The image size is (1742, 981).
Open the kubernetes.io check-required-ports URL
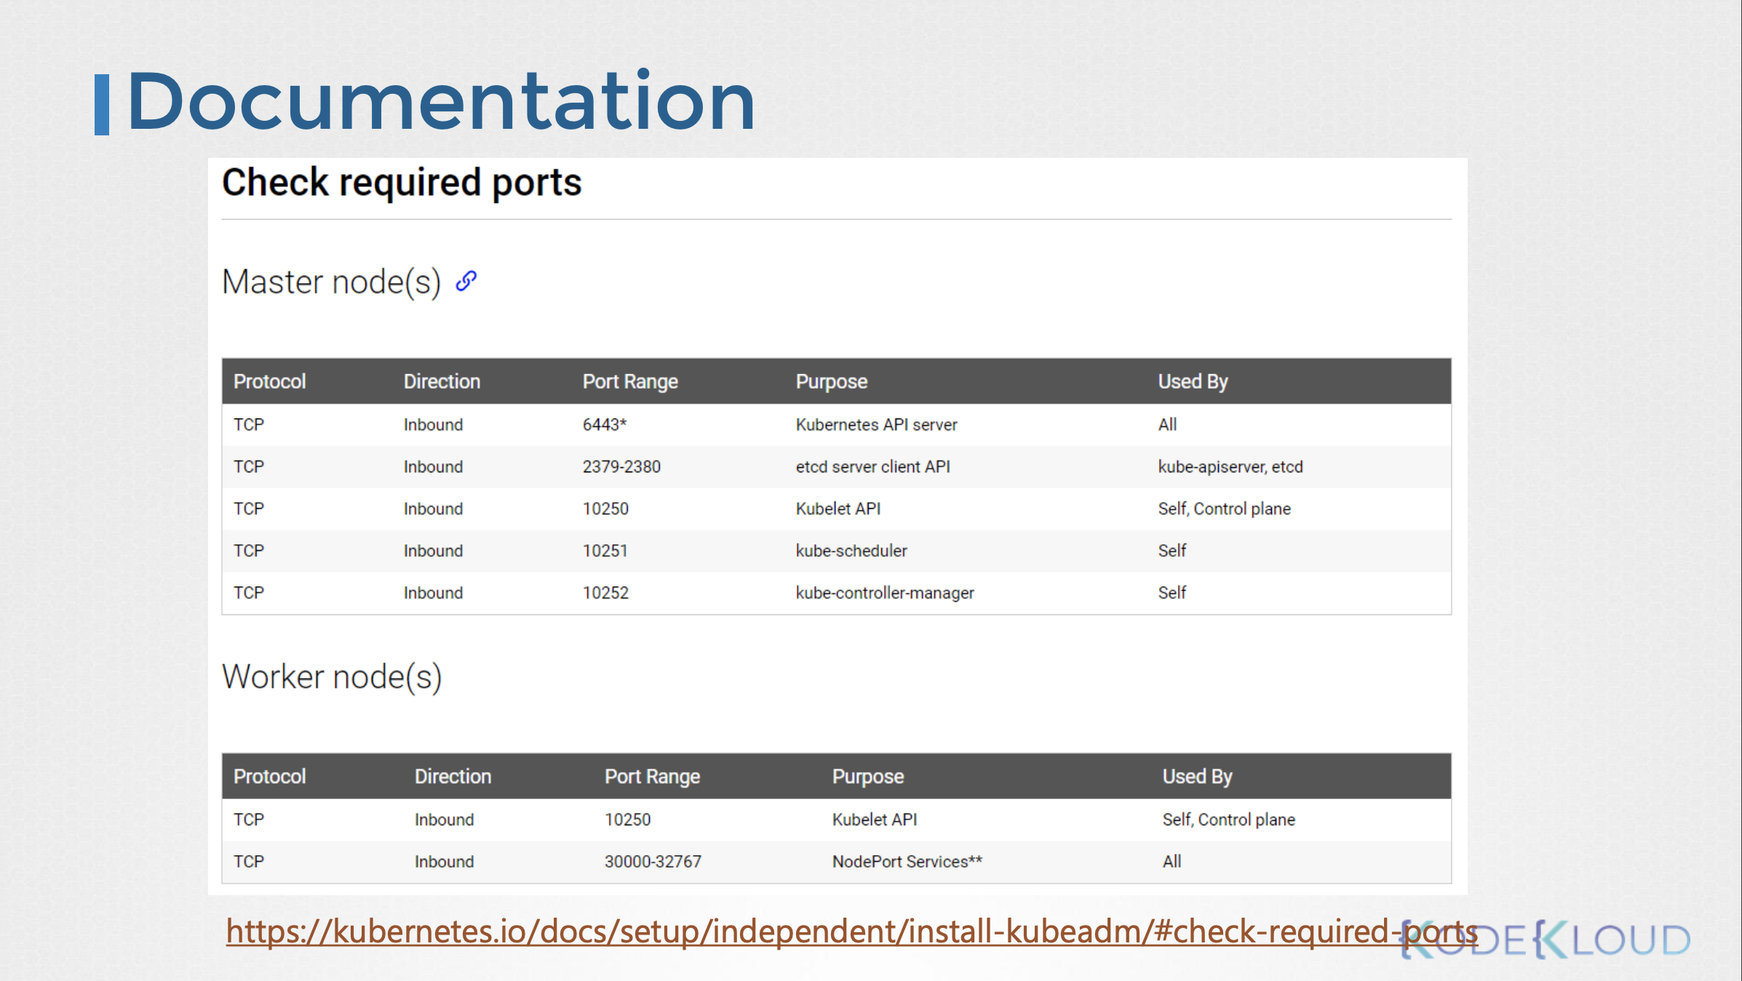click(x=851, y=932)
